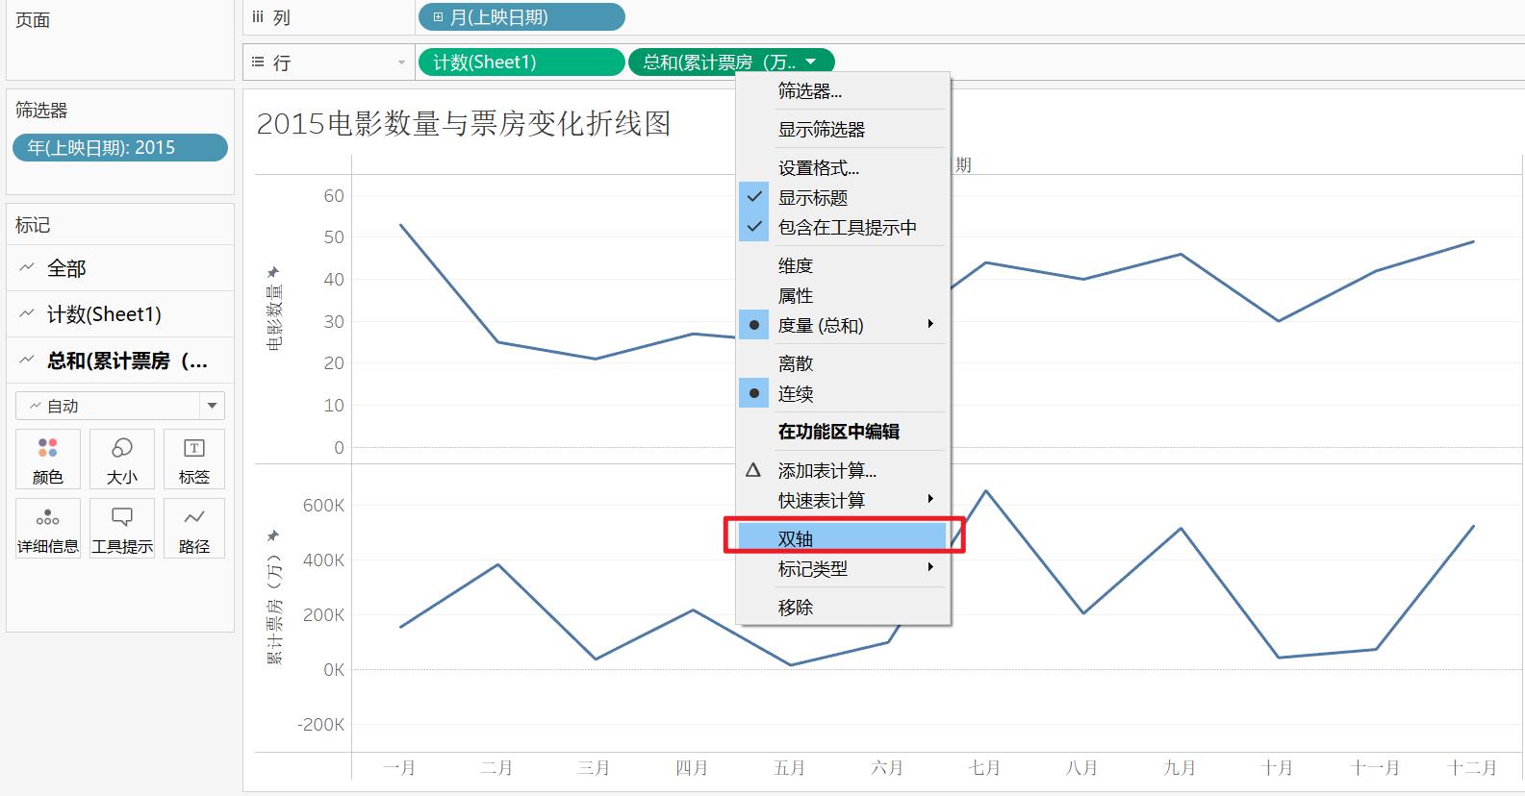
Task: Click the 一月 x-axis label
Action: point(399,767)
